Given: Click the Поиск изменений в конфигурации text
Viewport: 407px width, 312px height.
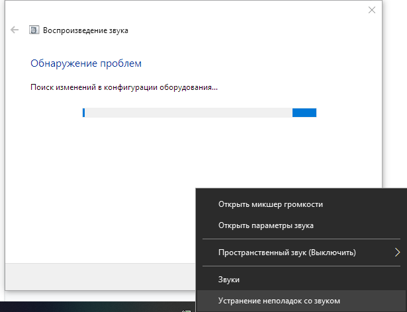Looking at the screenshot, I should 124,87.
